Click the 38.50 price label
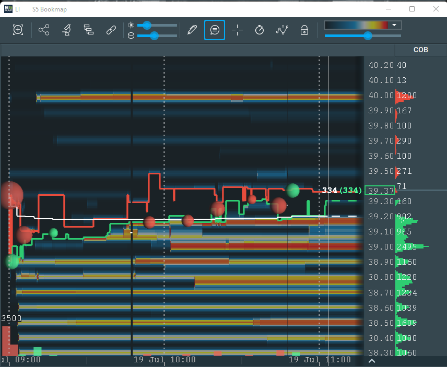Screen dimensions: 447x367 (x=381, y=323)
